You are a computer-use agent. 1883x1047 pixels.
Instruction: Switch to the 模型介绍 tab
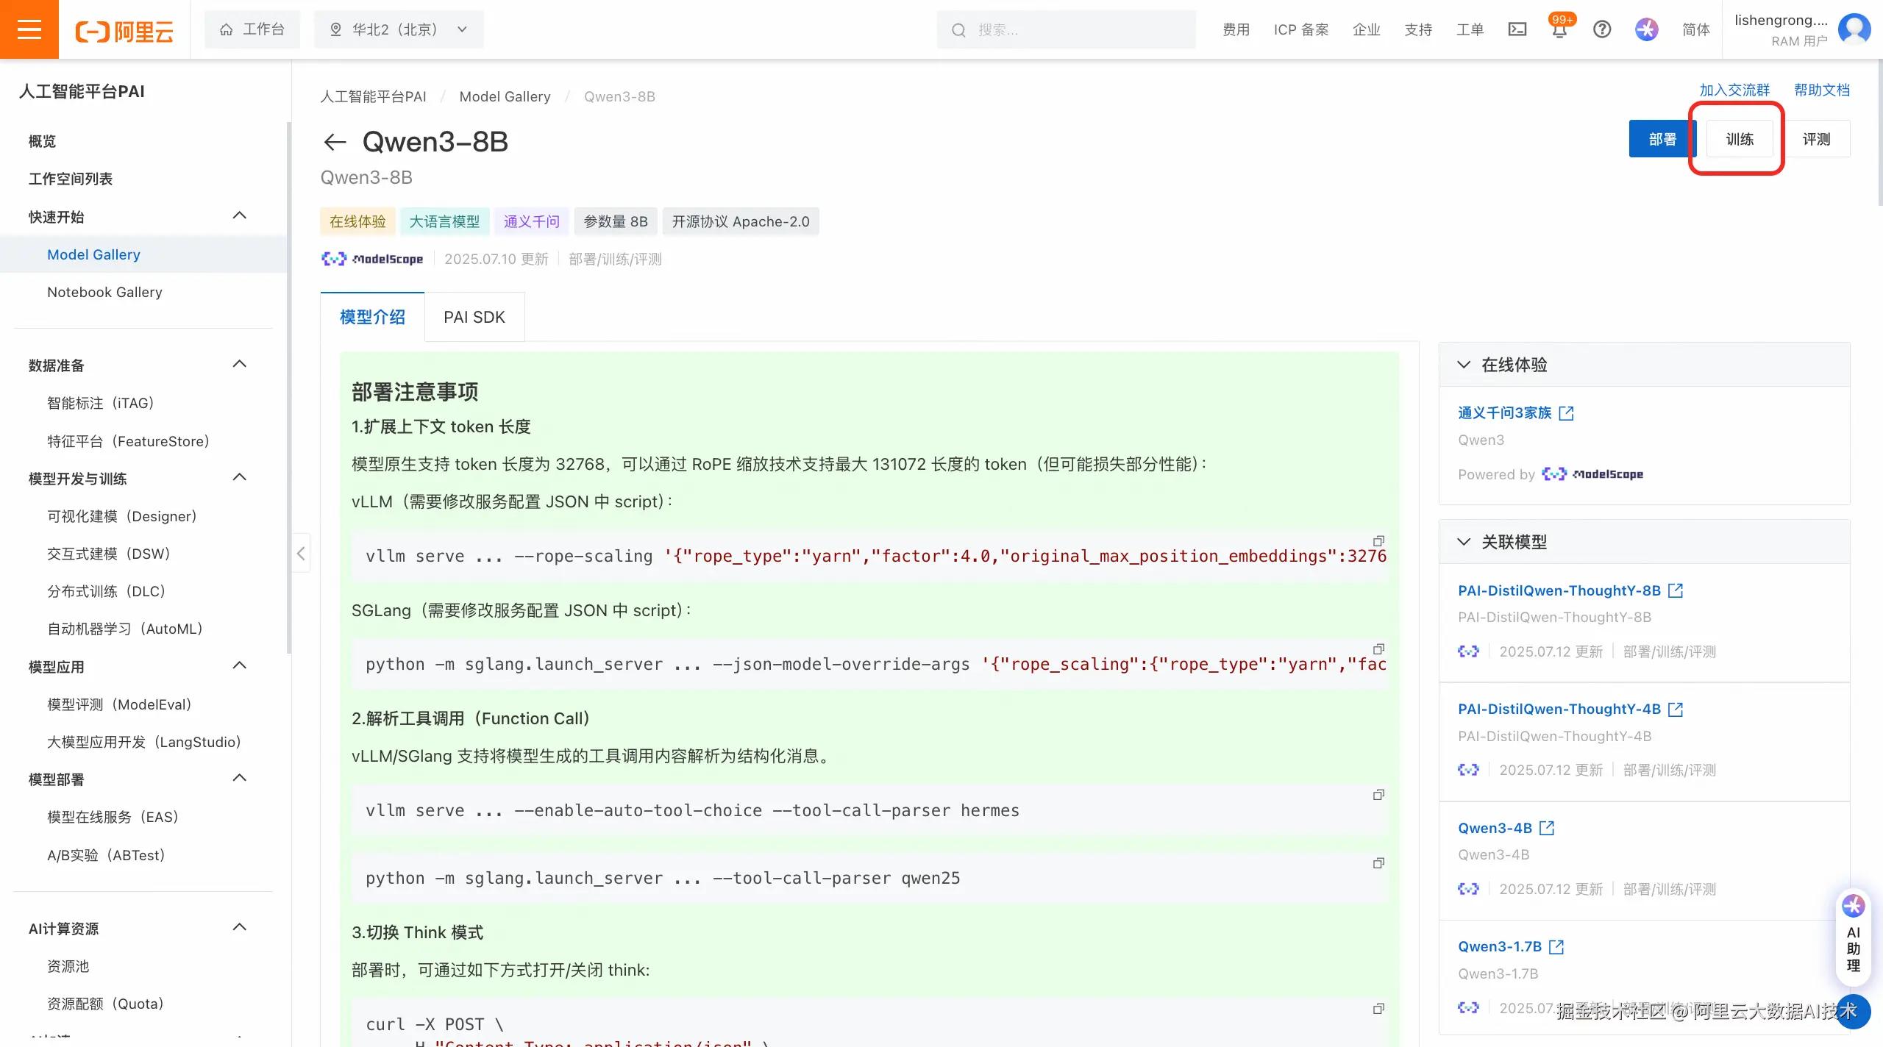(x=372, y=317)
